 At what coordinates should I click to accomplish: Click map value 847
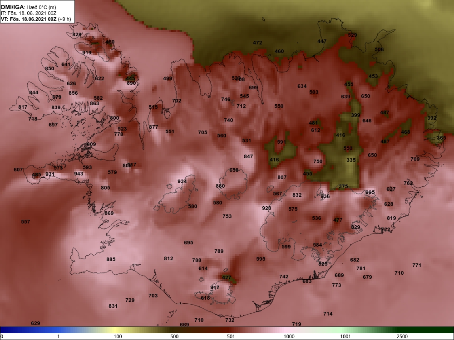pos(248,156)
